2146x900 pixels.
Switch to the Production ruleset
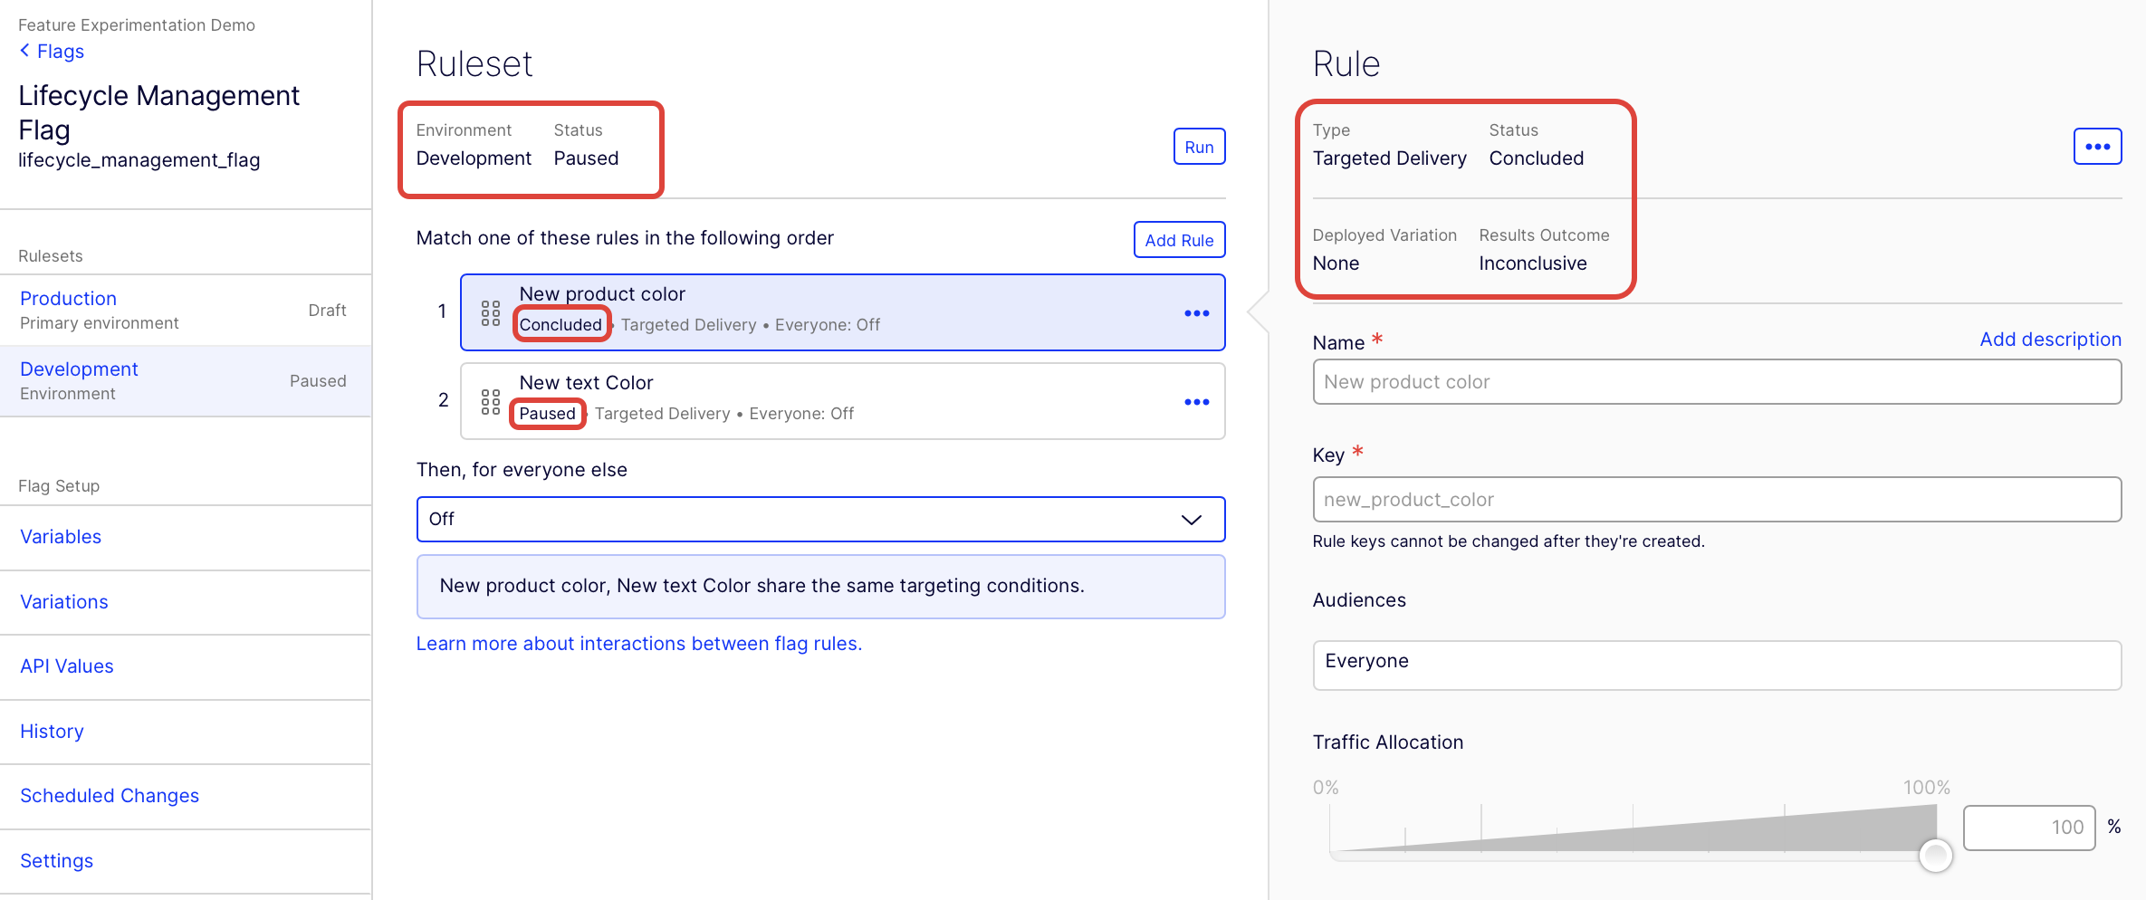point(69,299)
